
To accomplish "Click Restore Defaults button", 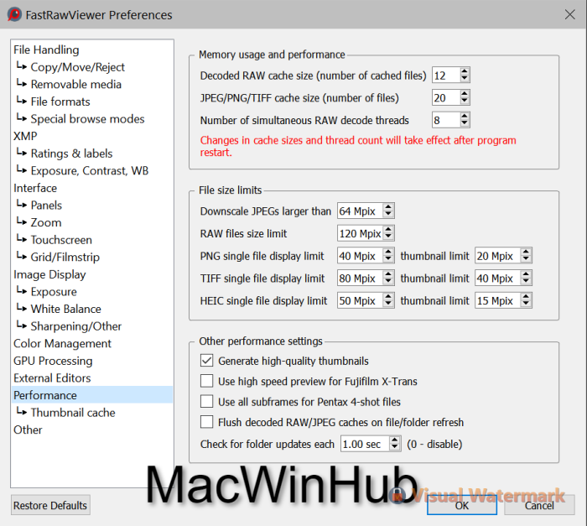I will [x=50, y=505].
